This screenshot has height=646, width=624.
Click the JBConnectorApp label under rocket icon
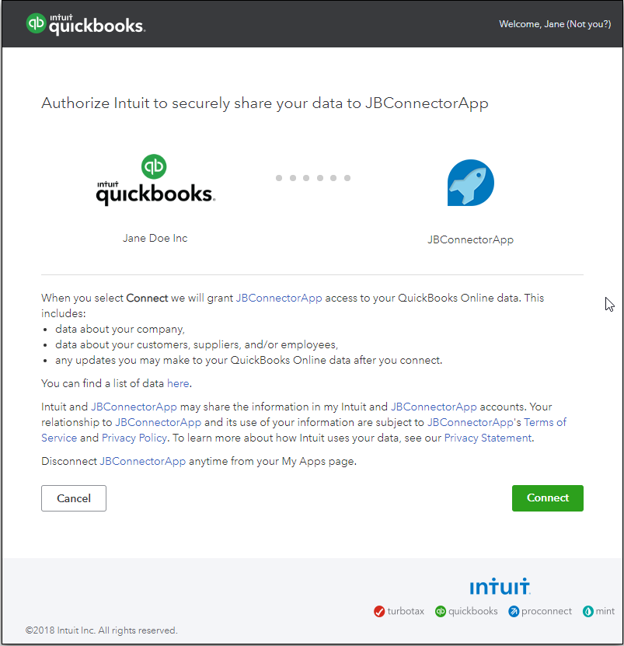click(470, 239)
